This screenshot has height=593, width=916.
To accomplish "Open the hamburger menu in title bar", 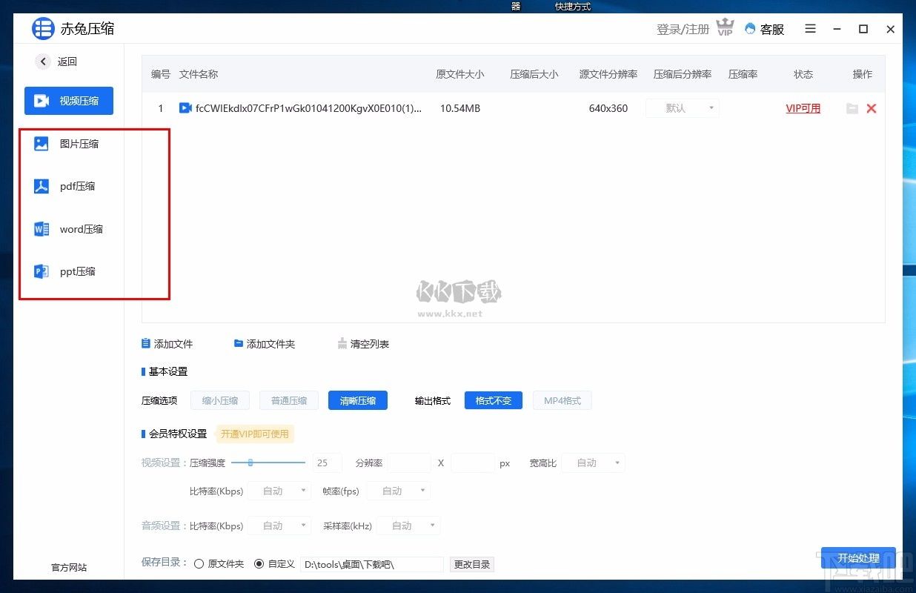I will [810, 29].
